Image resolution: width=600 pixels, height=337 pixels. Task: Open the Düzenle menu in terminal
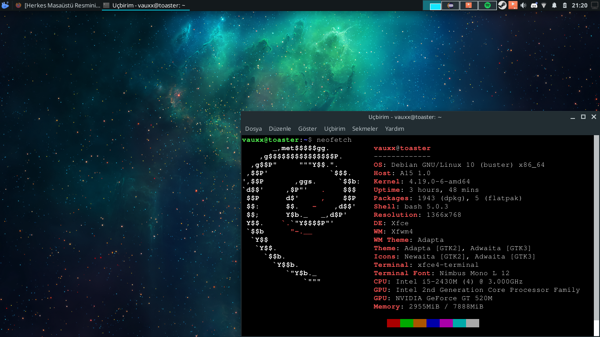(280, 129)
